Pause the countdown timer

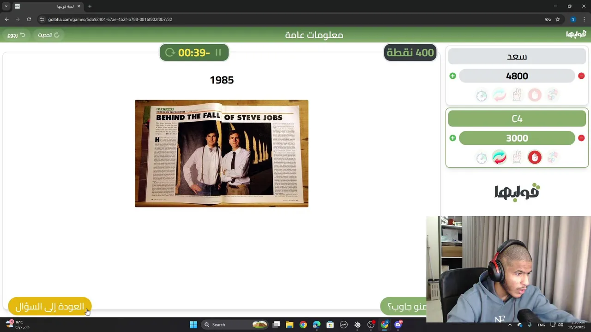click(x=218, y=53)
